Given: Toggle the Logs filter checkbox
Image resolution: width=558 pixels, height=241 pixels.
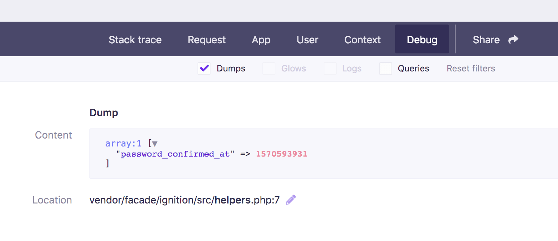Looking at the screenshot, I should click(330, 69).
